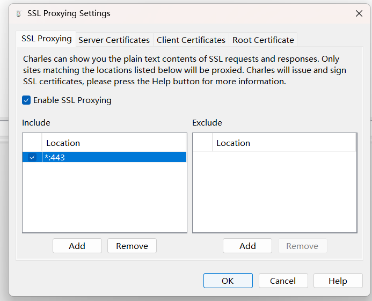This screenshot has width=372, height=301.
Task: Click the Enable SSL Proxying label text
Action: 72,100
